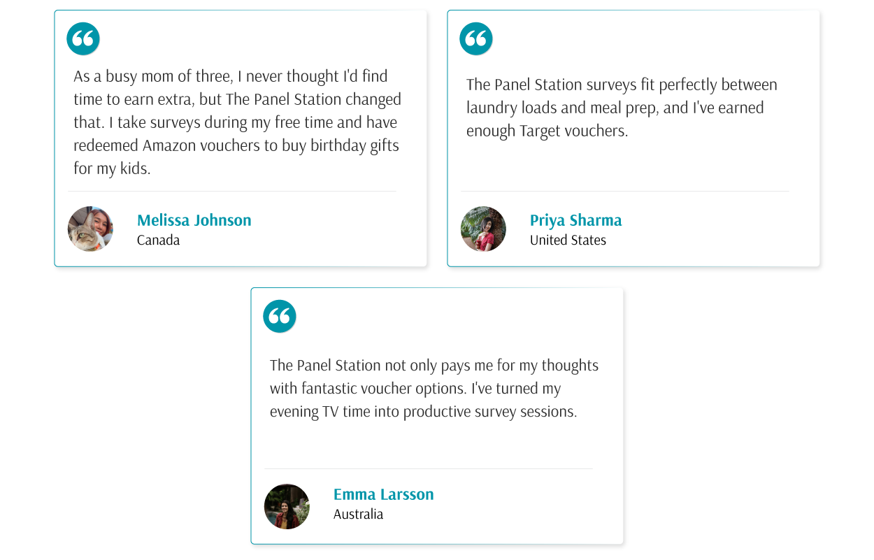This screenshot has height=560, width=874.
Task: Select the name Emma Larsson
Action: click(x=384, y=494)
